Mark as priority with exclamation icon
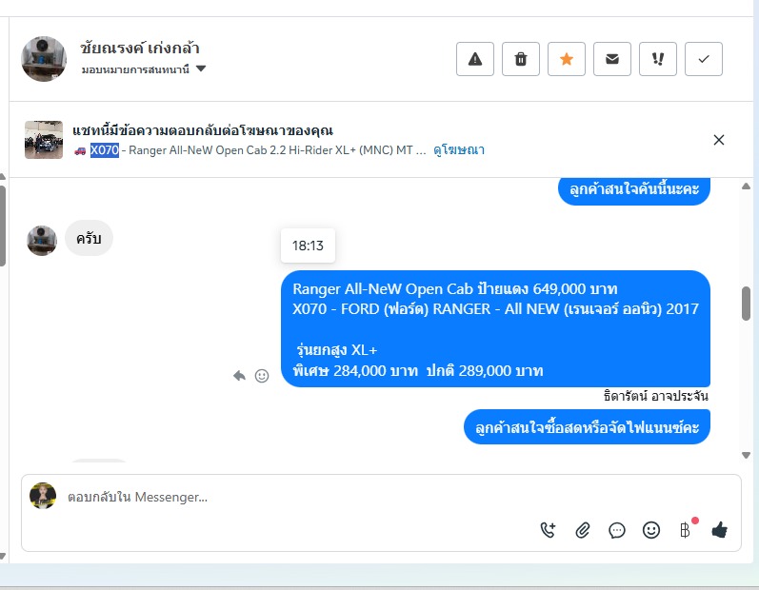Viewport: 759px width, 590px height. [x=657, y=59]
